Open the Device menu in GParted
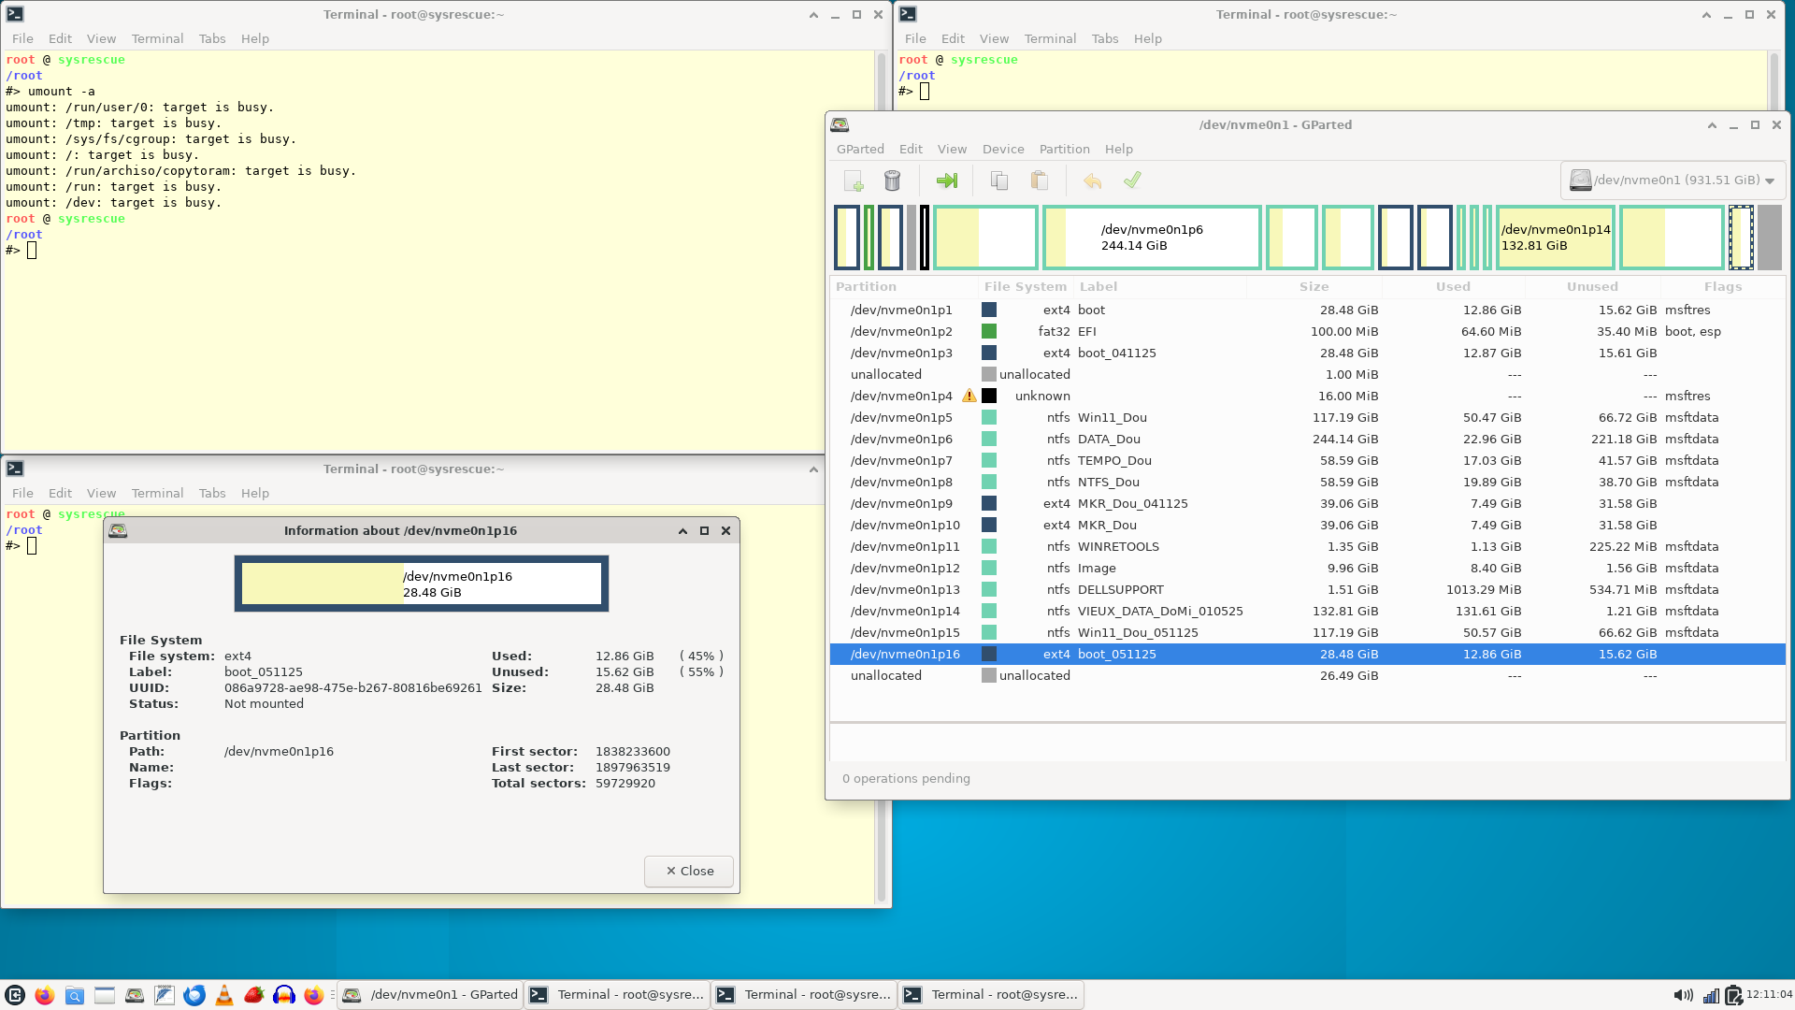 coord(1002,149)
